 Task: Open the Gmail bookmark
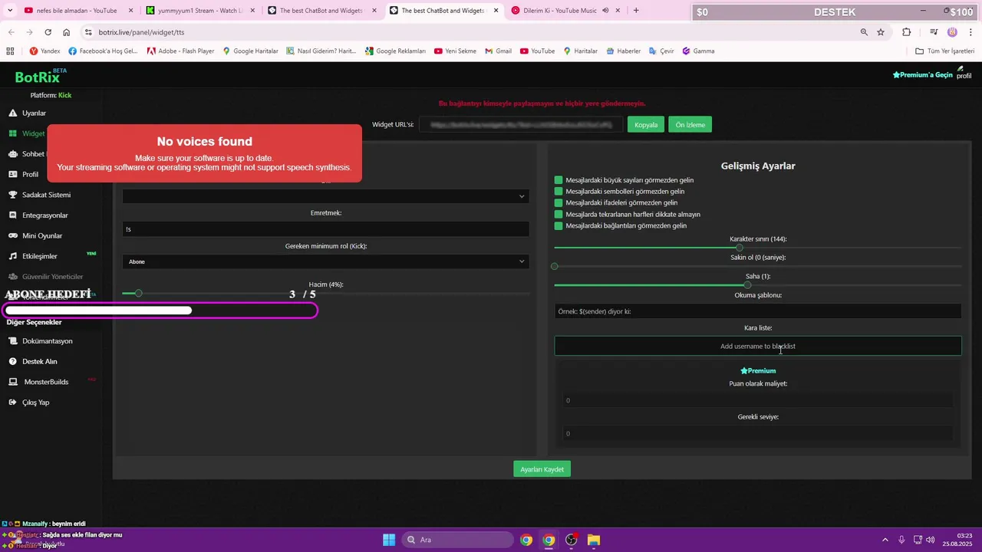tap(499, 51)
